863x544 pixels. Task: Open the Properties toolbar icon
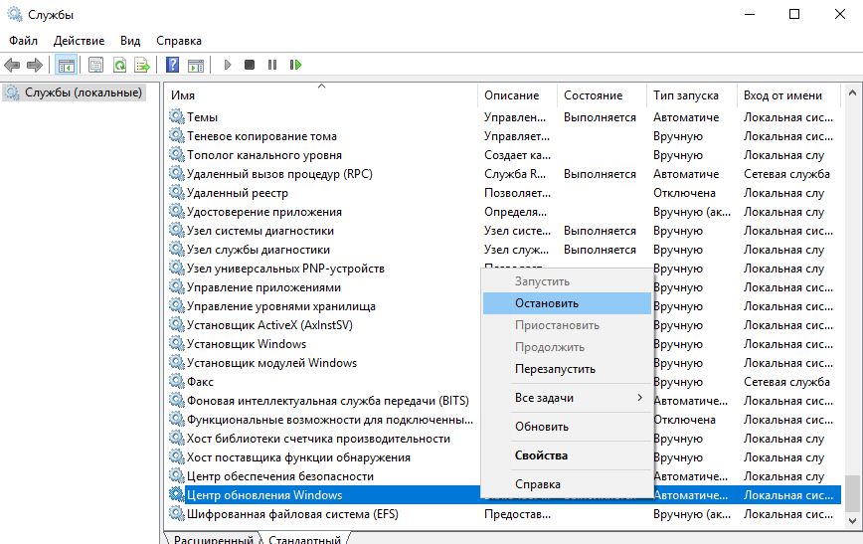click(x=95, y=65)
